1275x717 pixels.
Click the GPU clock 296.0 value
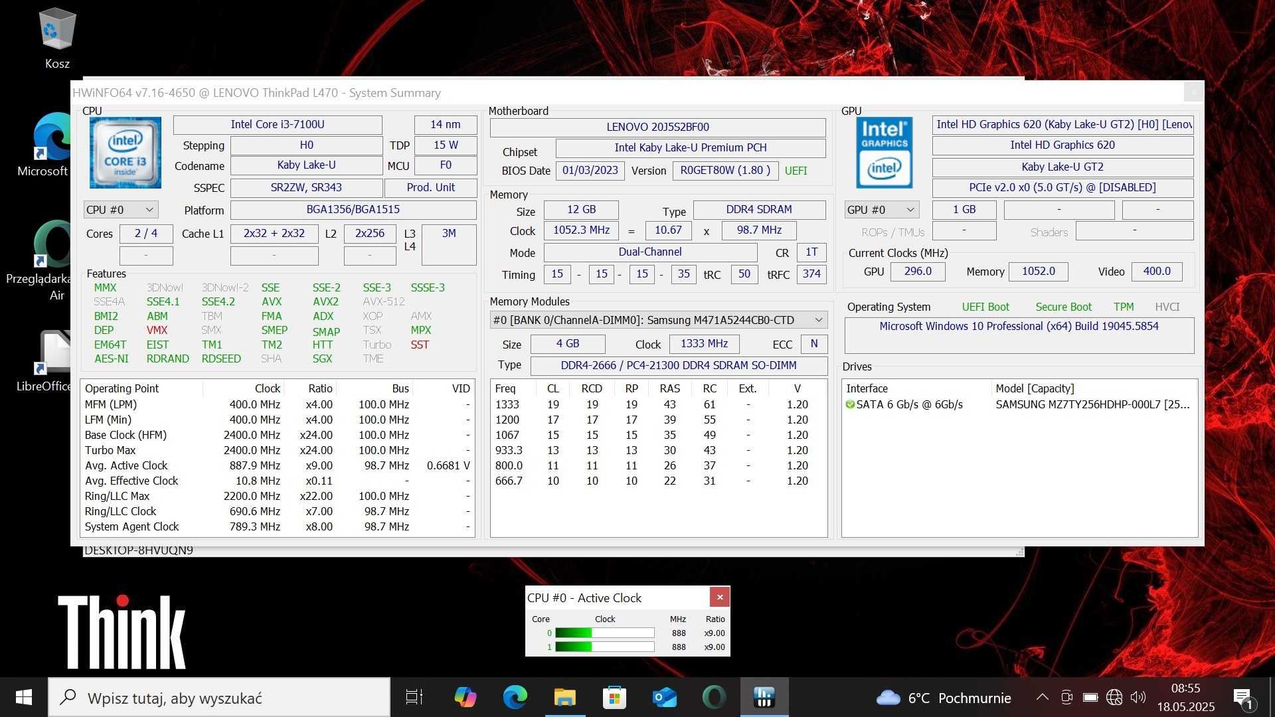[918, 271]
